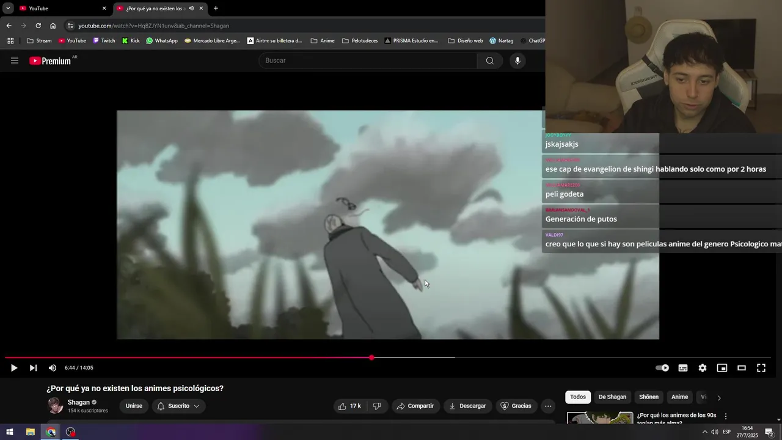Open the Windows Start menu
This screenshot has width=782, height=440.
point(10,432)
